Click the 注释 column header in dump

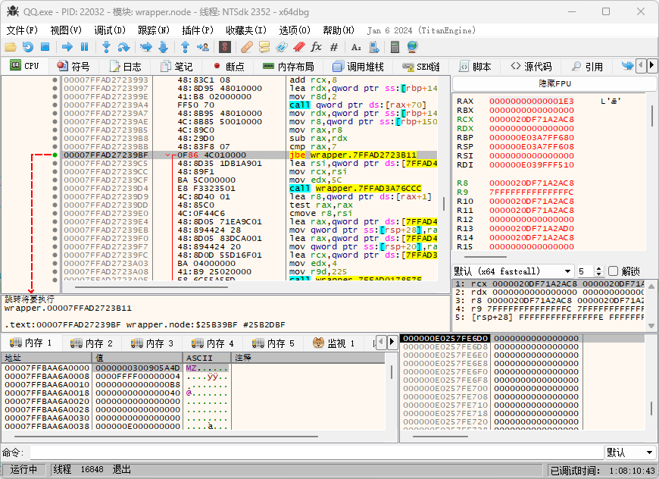click(x=308, y=358)
